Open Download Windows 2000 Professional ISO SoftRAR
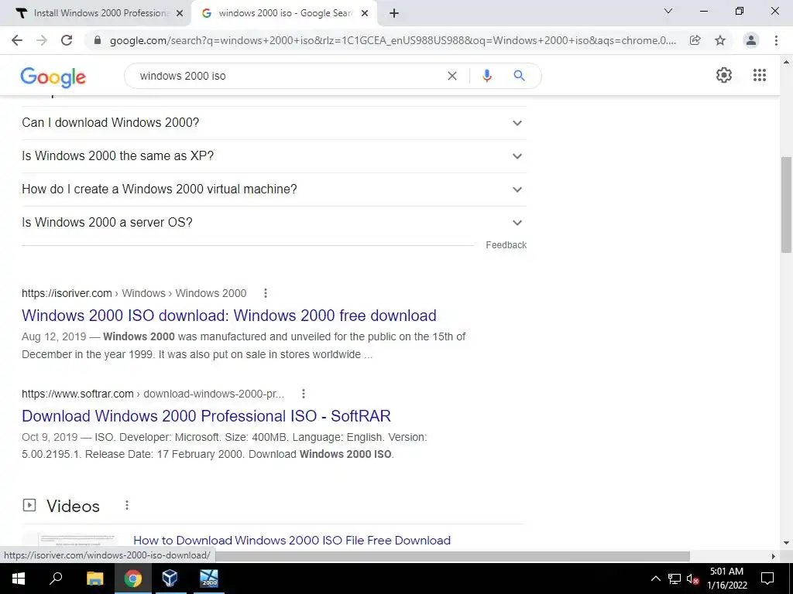793x594 pixels. 206,415
